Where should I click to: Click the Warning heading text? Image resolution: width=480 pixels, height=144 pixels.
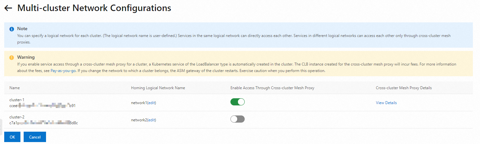[x=26, y=57]
